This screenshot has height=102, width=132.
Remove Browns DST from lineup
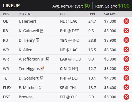(x=126, y=97)
